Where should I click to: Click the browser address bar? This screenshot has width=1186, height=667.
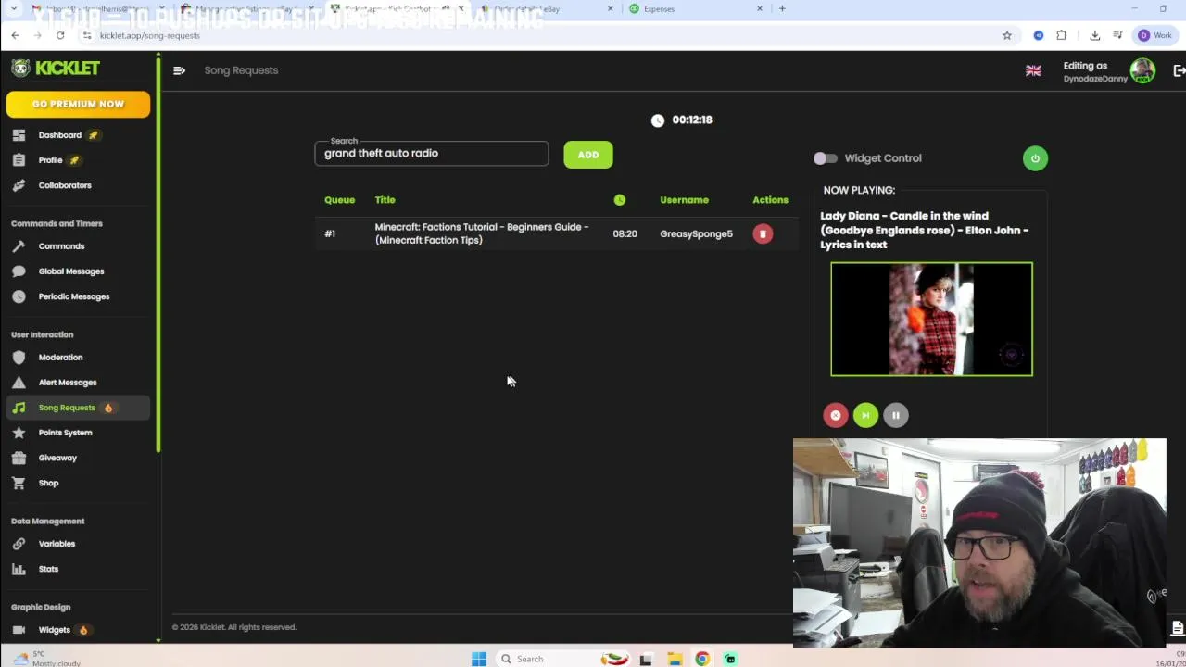tap(537, 35)
